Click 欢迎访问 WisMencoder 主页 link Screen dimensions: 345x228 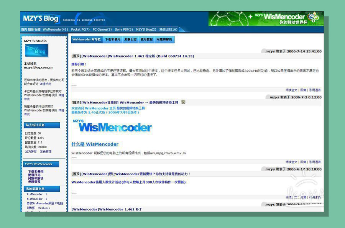(108, 108)
